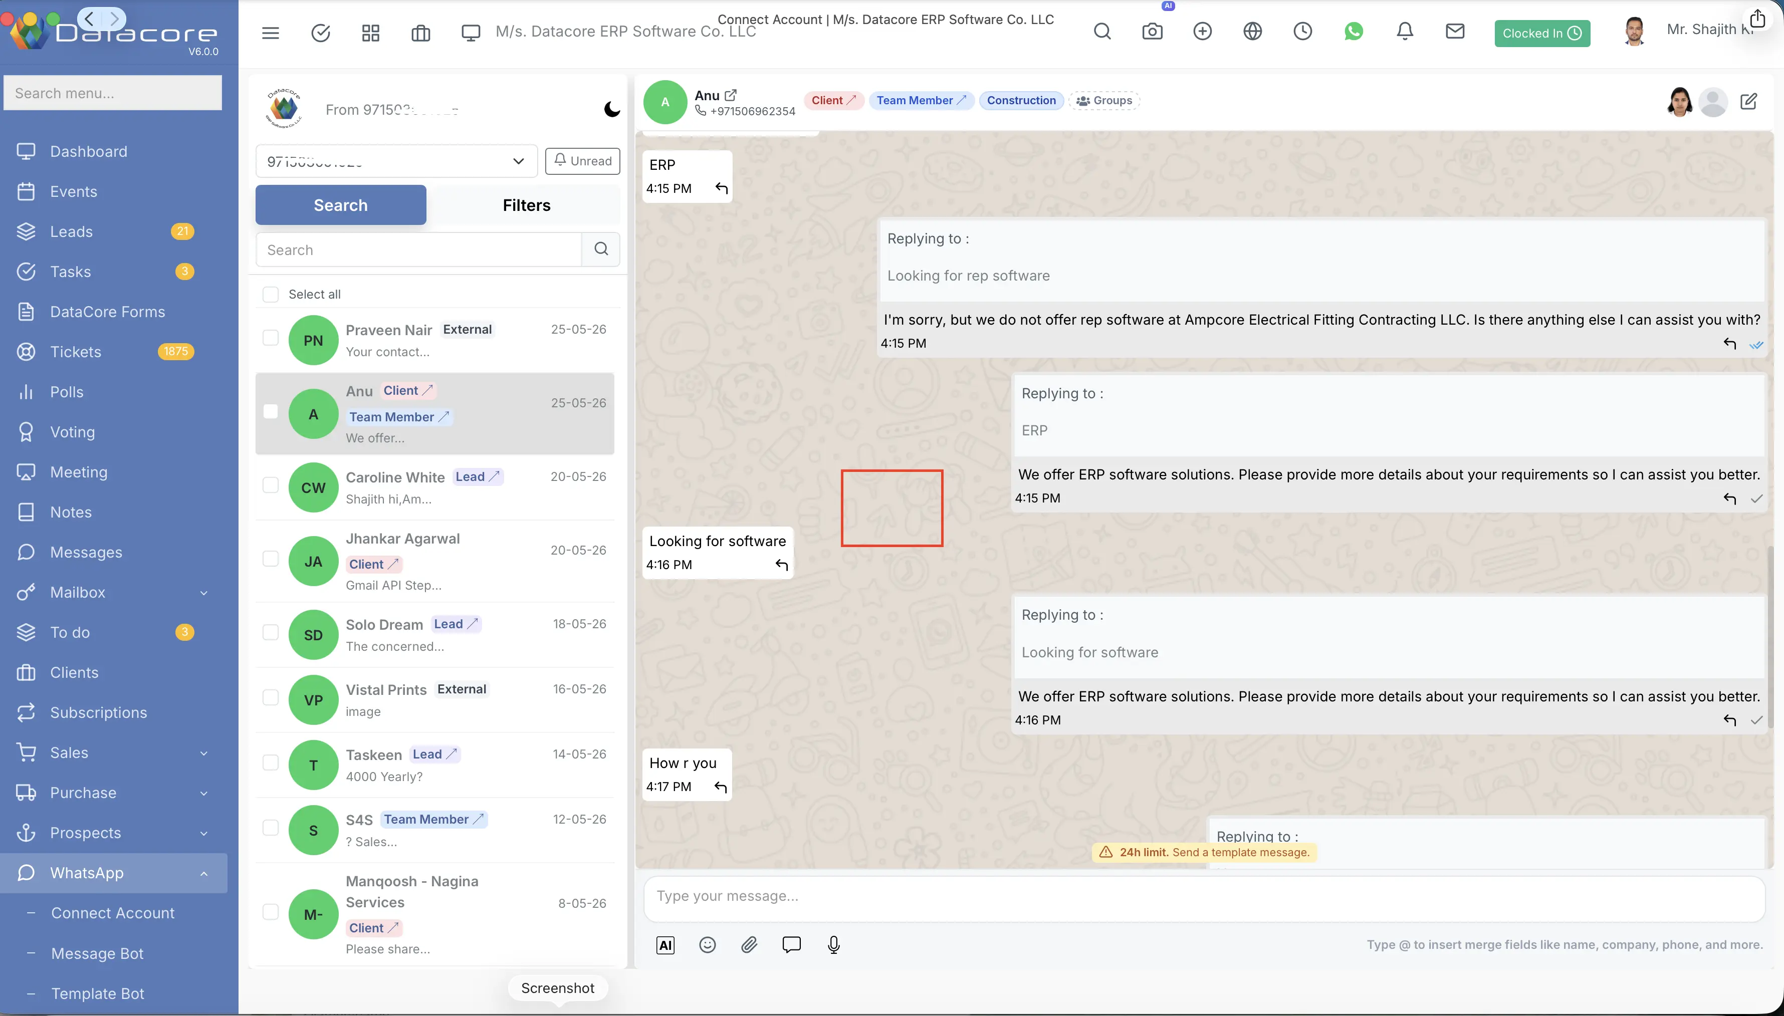Click the microphone voice message icon
Image resolution: width=1784 pixels, height=1016 pixels.
[x=833, y=945]
